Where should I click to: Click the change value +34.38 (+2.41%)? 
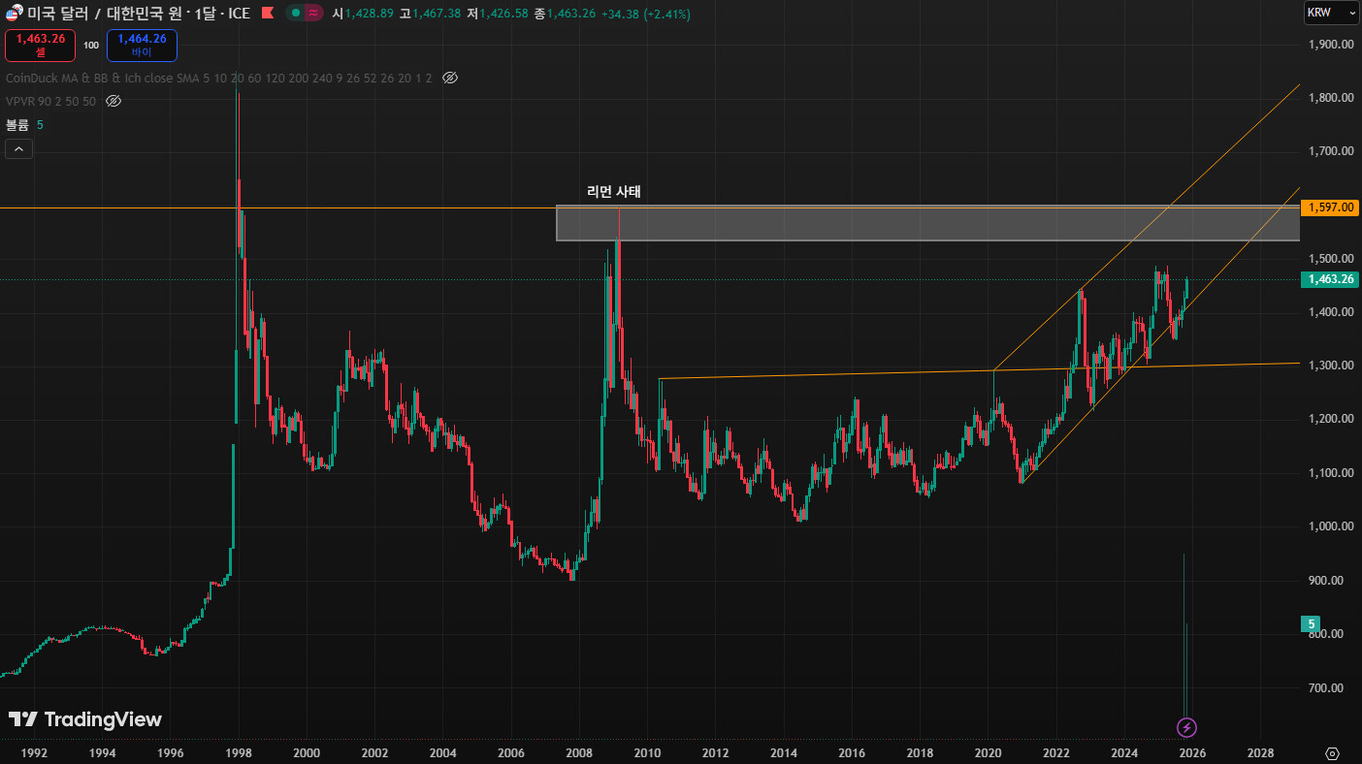point(645,14)
